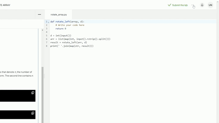Click the instructions panel scrollbar thumb
This screenshot has width=219, height=123.
pos(42,95)
